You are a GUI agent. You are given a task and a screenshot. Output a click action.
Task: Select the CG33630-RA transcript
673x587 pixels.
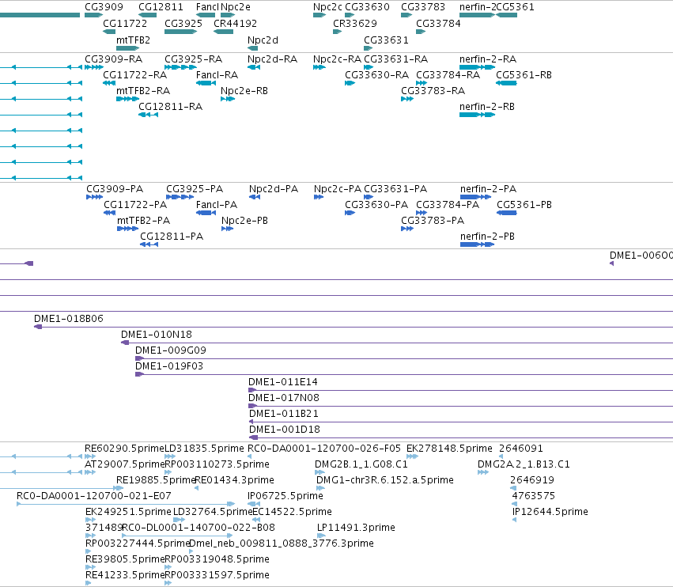click(350, 83)
